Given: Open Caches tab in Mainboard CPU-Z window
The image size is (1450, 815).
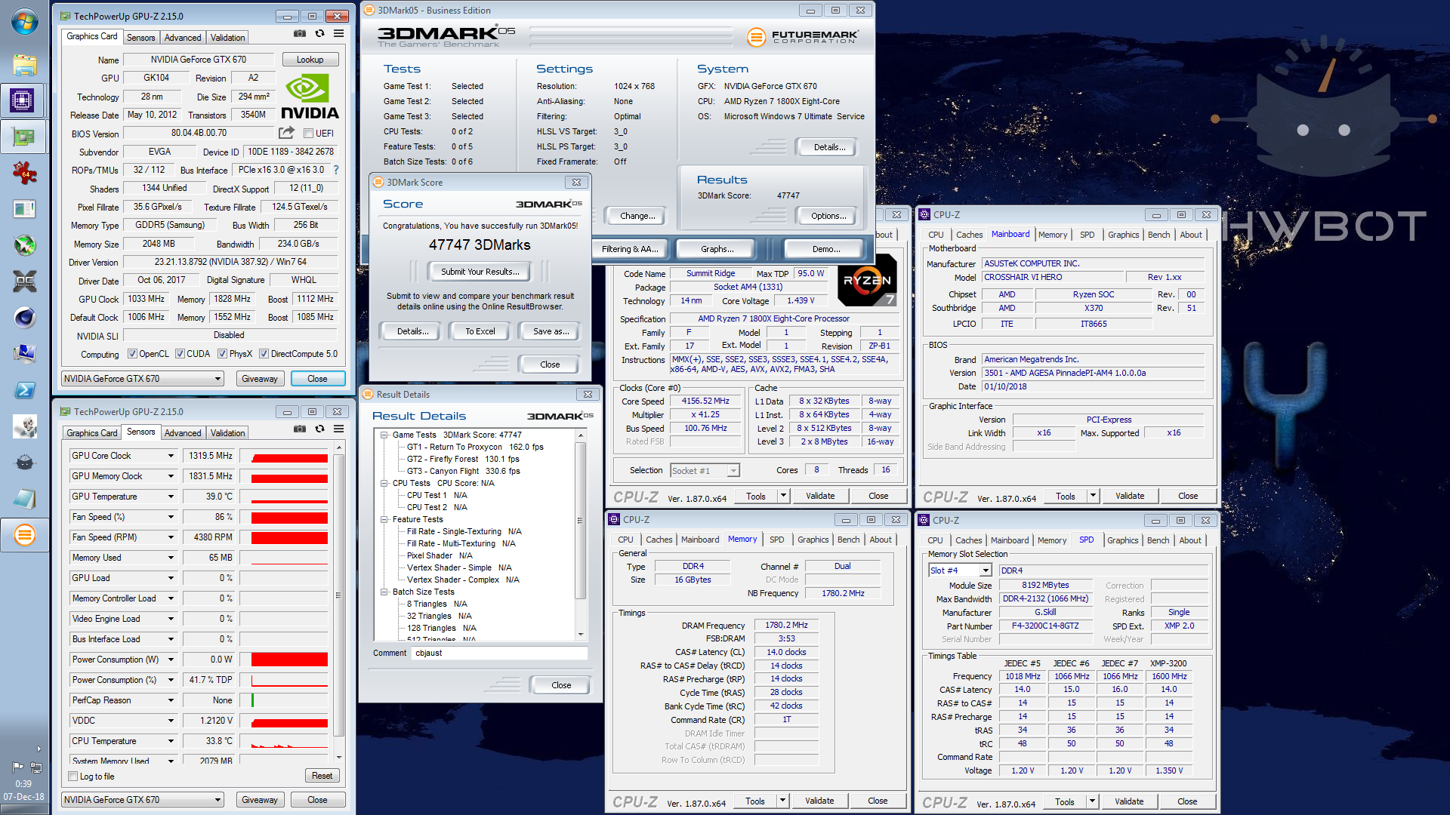Looking at the screenshot, I should pyautogui.click(x=969, y=235).
